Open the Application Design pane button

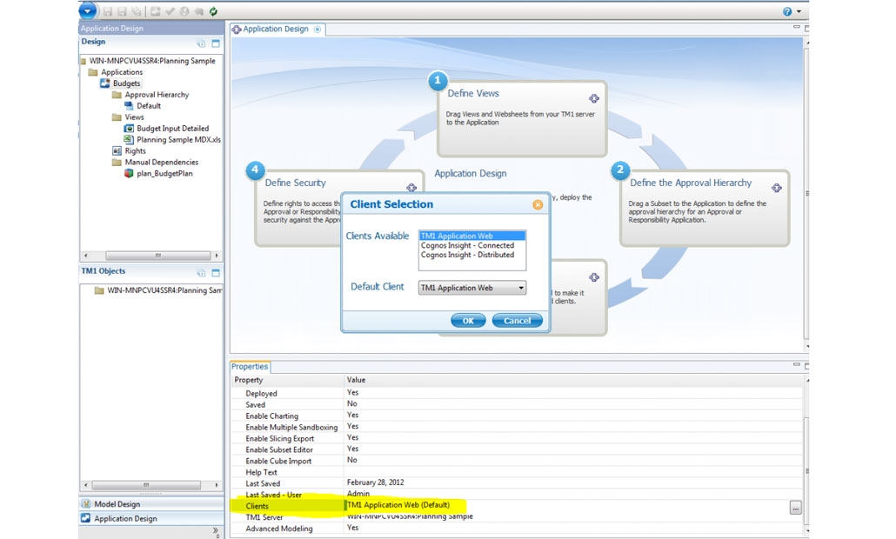click(151, 518)
